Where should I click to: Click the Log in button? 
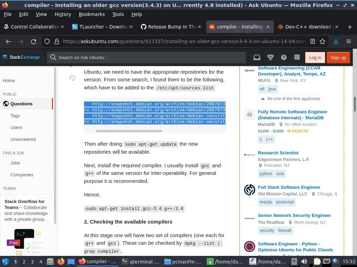315,58
